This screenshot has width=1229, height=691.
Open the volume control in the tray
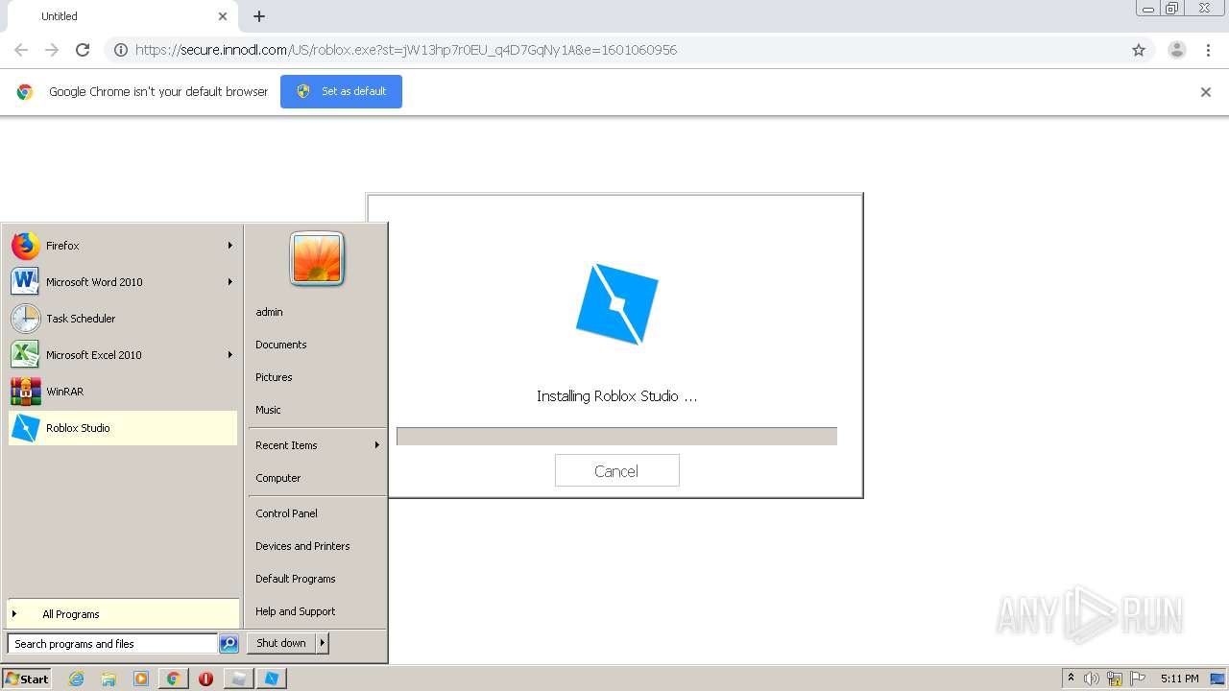(1092, 679)
